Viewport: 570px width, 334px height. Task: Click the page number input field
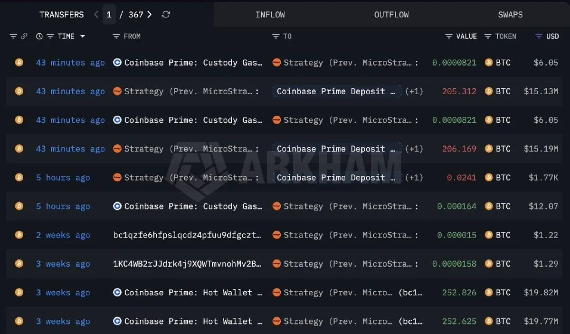(x=109, y=15)
